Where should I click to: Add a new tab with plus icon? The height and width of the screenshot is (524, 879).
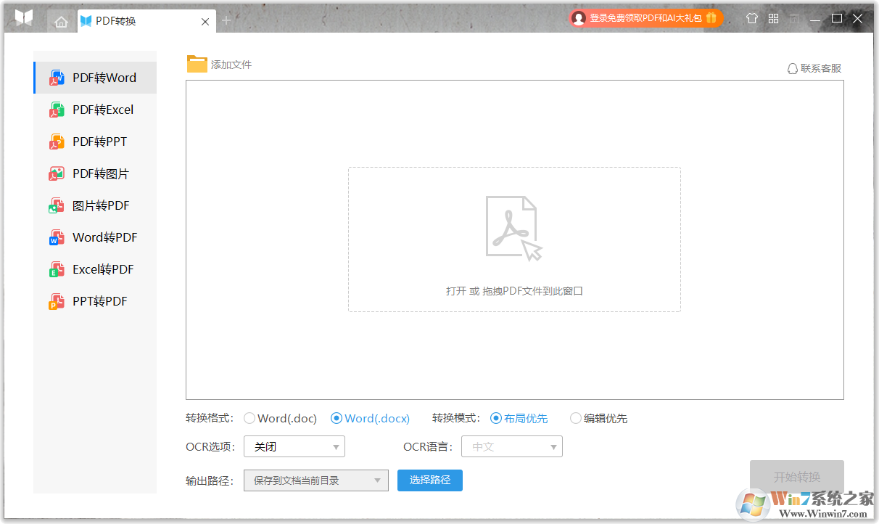226,20
